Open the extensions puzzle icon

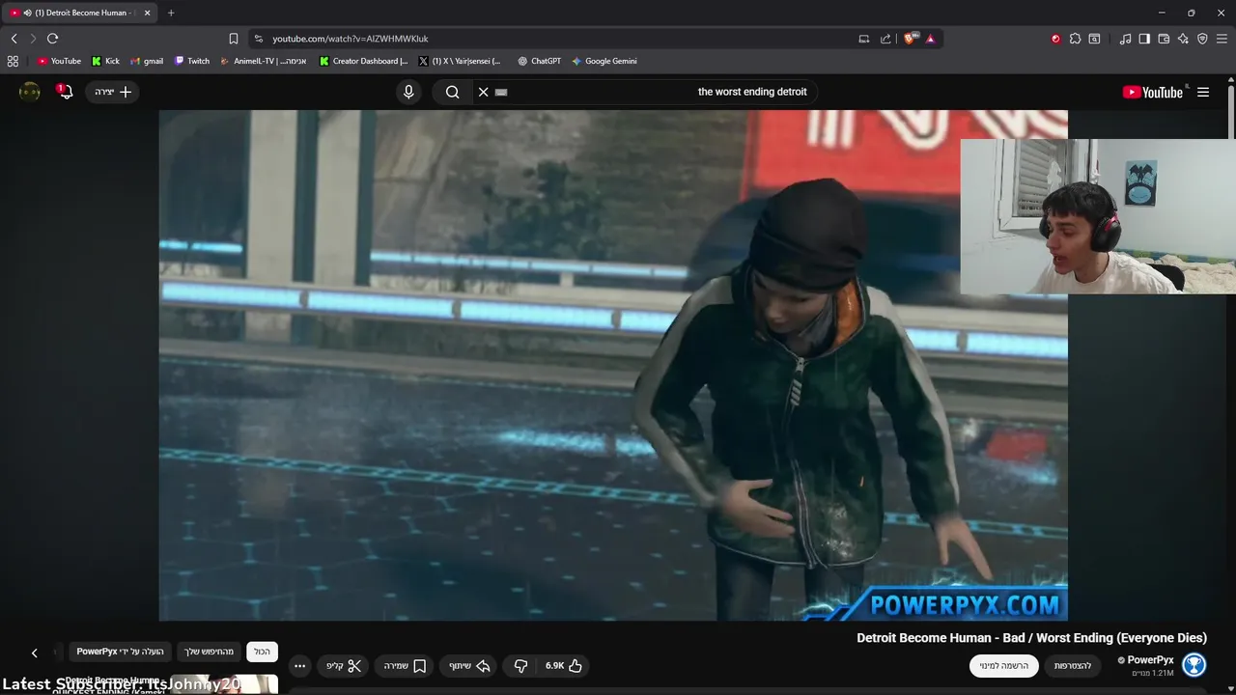click(1075, 39)
